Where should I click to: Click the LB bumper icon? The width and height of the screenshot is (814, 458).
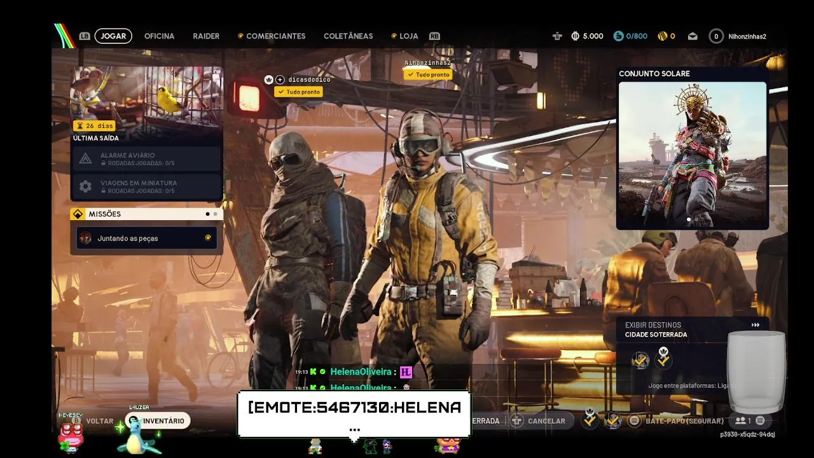click(85, 36)
